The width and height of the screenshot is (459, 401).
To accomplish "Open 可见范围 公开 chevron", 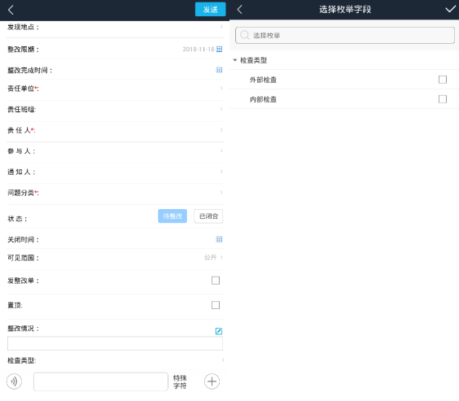I will tap(221, 257).
